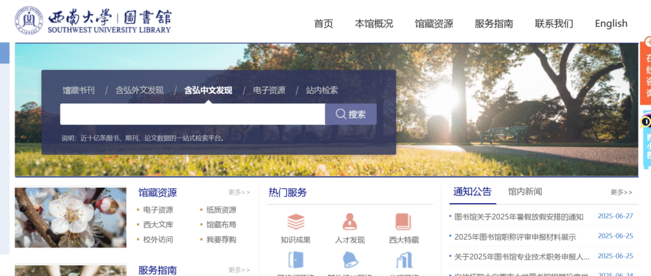The height and width of the screenshot is (276, 651).
Task: Select the 含弘中文发现 search tab
Action: [x=209, y=90]
